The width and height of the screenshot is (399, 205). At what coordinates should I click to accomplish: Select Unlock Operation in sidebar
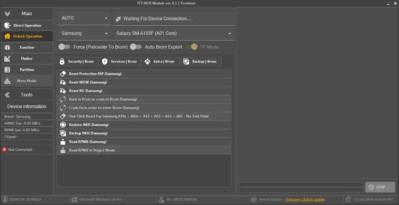pos(27,36)
